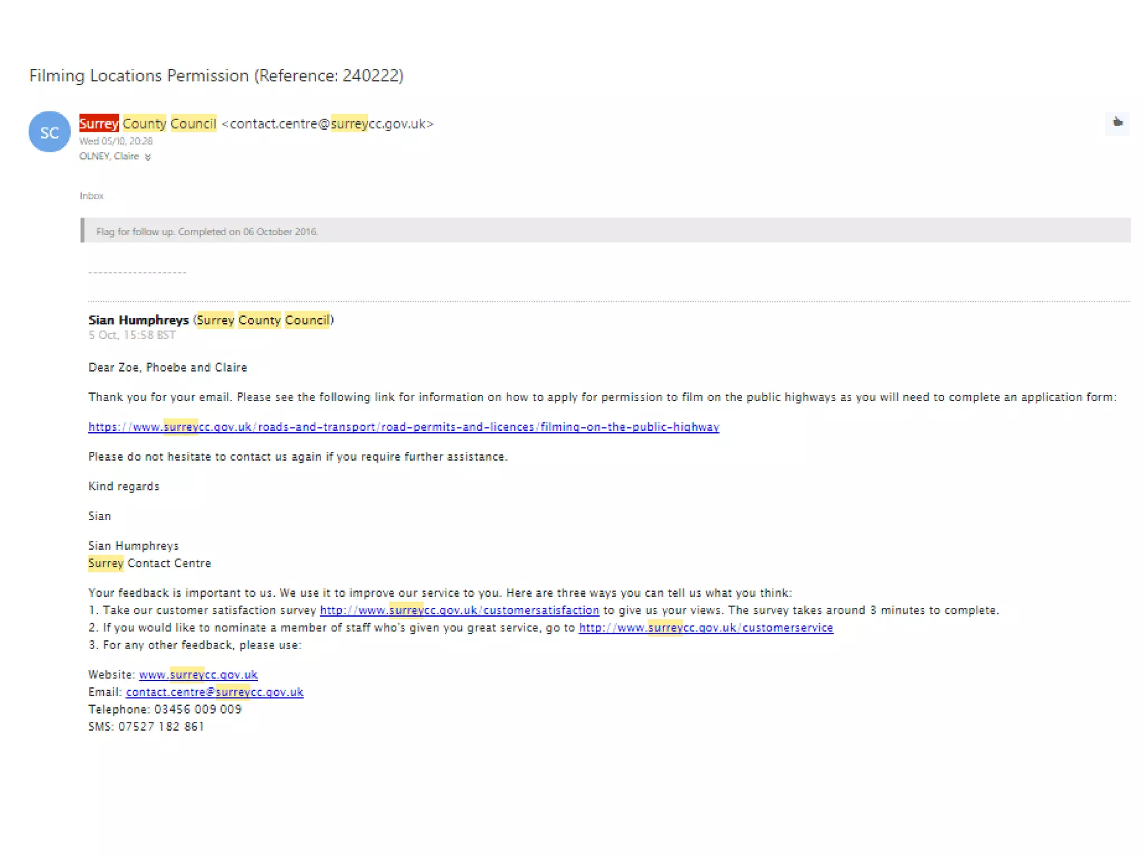Click highlighted Surrey in Surrey Contact Centre
1143x857 pixels.
105,564
